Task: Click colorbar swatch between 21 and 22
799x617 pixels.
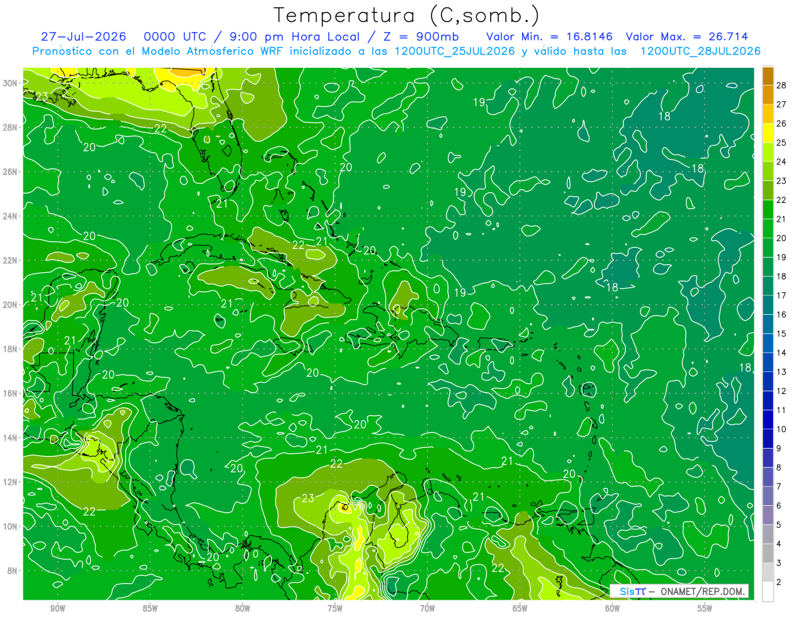Action: point(768,210)
